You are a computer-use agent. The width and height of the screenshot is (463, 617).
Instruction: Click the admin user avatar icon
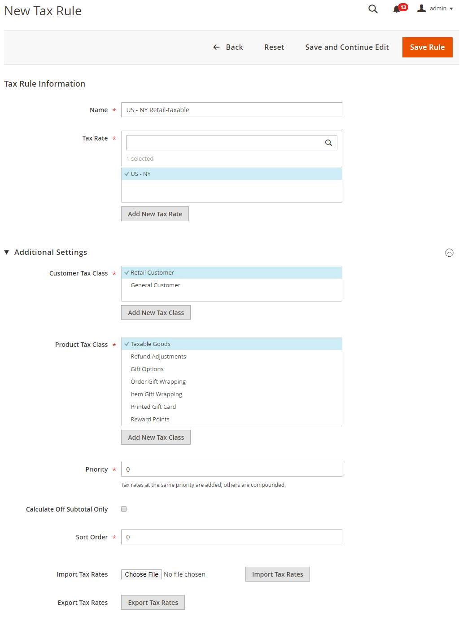[x=421, y=8]
